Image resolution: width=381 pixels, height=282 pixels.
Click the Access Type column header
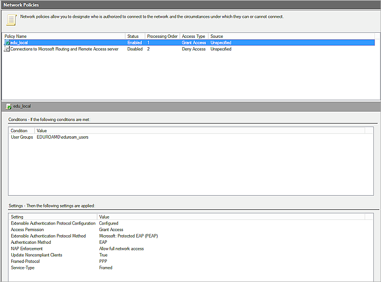193,36
